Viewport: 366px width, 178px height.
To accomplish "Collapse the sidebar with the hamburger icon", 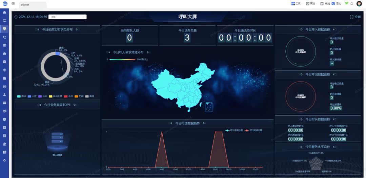I will 13,4.
